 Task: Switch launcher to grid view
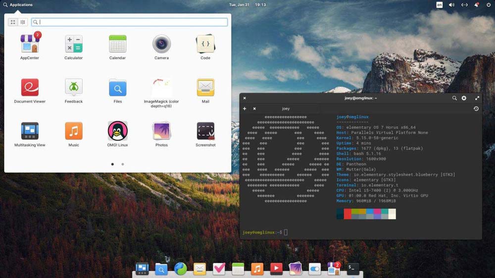coord(13,22)
